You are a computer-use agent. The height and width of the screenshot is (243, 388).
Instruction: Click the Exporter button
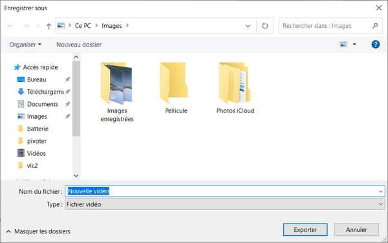305,229
